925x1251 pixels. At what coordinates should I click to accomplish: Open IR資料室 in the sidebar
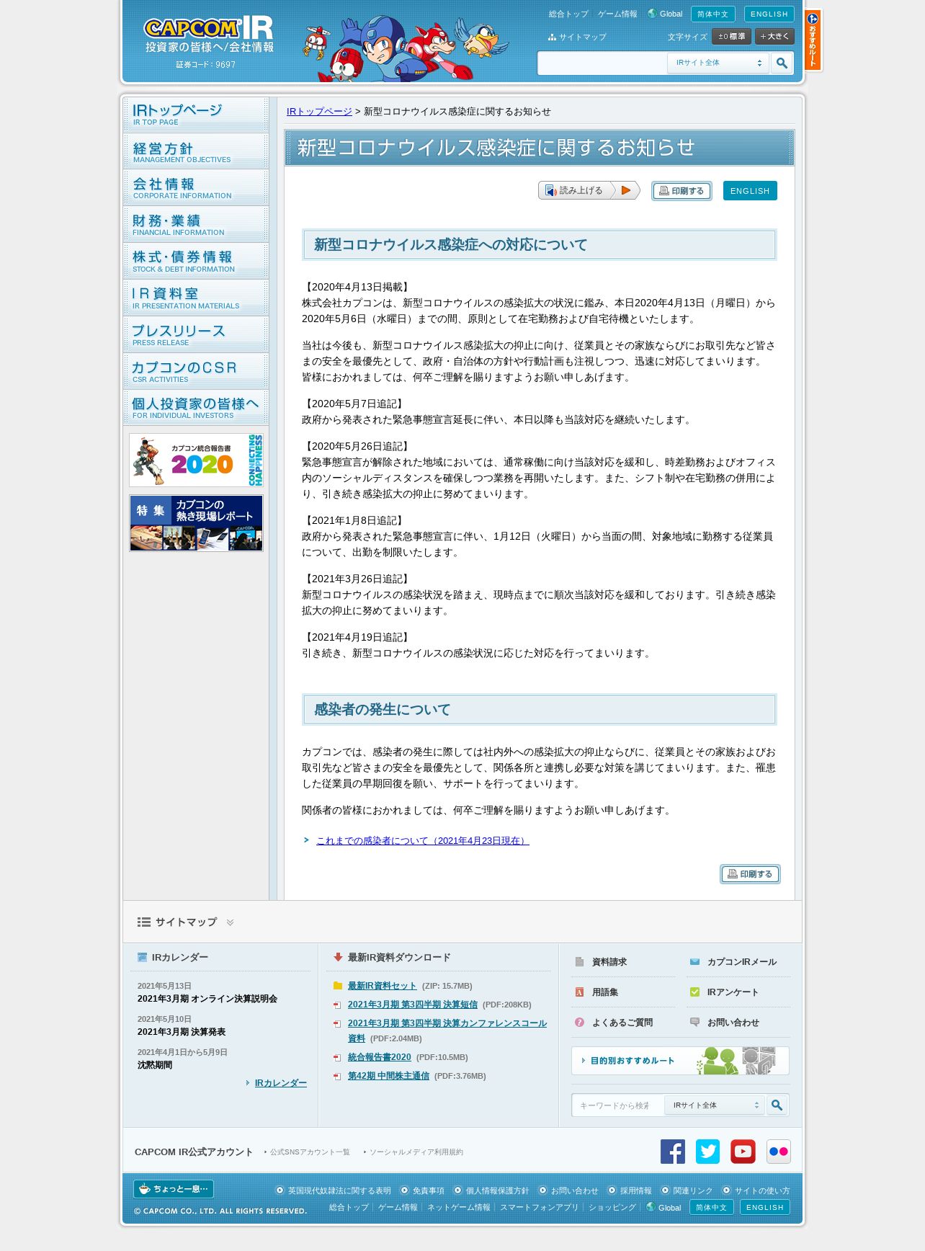tap(196, 298)
